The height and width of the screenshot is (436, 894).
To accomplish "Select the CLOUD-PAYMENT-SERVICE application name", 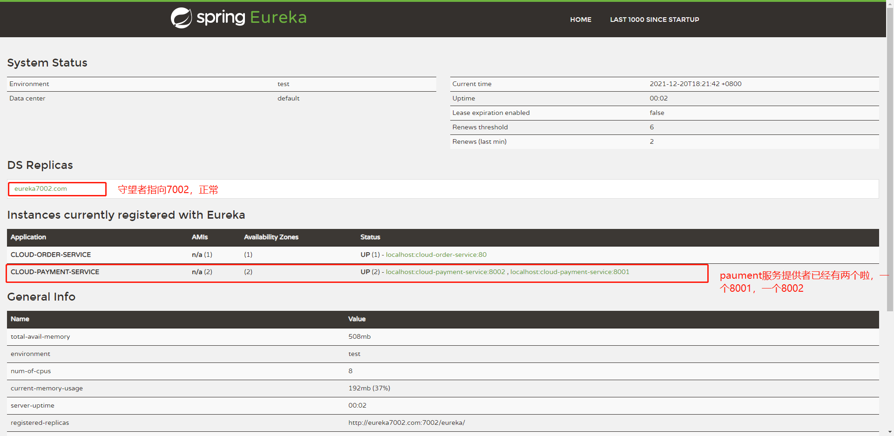I will tap(55, 272).
